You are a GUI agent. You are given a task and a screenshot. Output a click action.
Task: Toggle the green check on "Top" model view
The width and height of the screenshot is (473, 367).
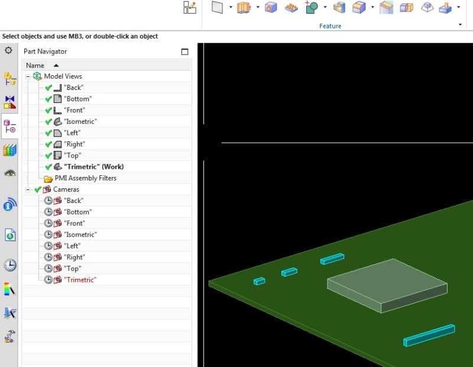click(x=48, y=156)
